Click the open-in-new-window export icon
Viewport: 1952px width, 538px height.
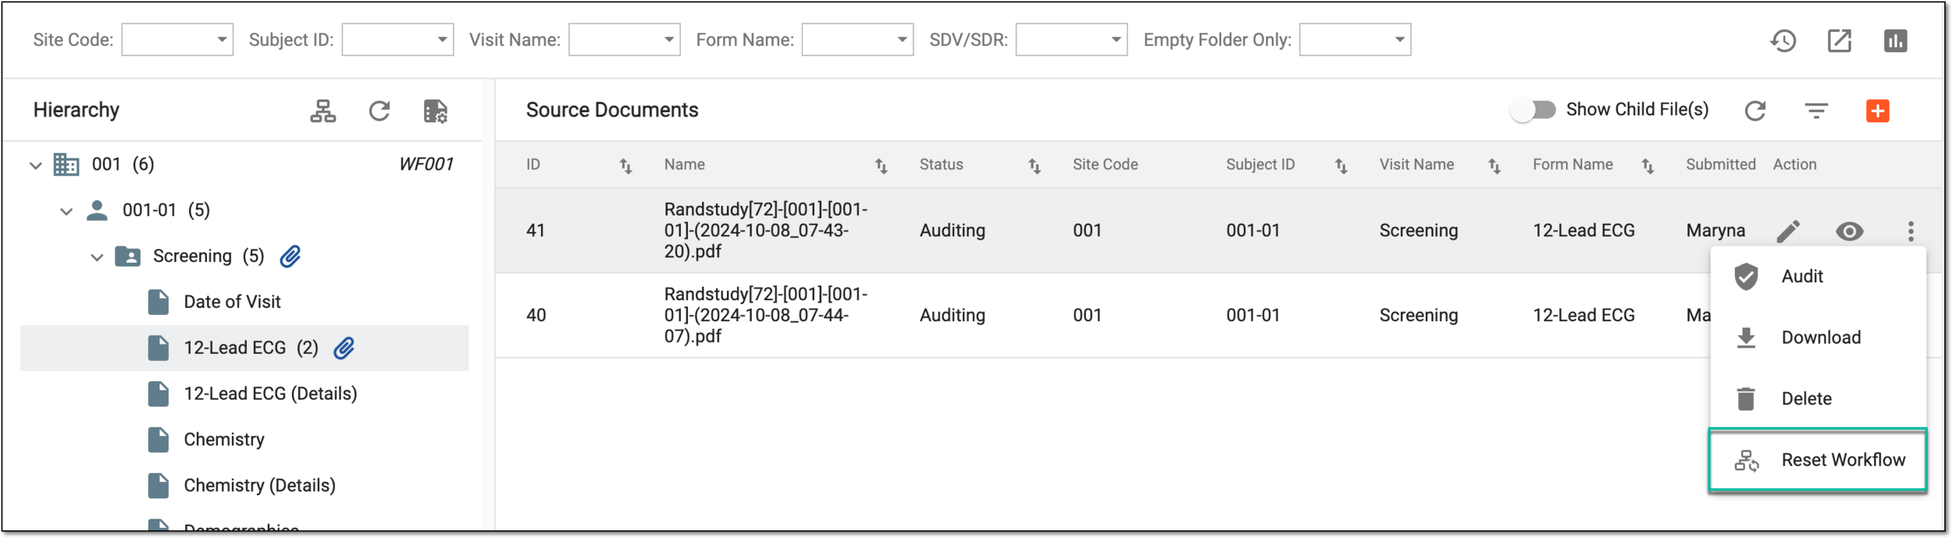[x=1840, y=41]
